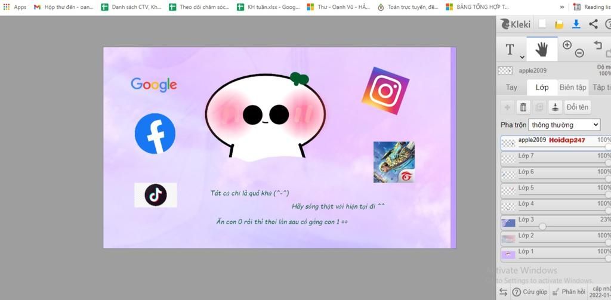Open 'Danh sách CTV' sheet bookmark

pyautogui.click(x=131, y=7)
